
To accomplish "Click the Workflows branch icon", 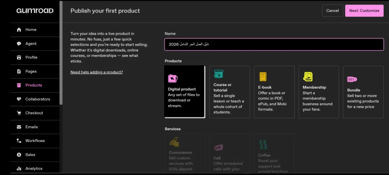I will [19, 141].
